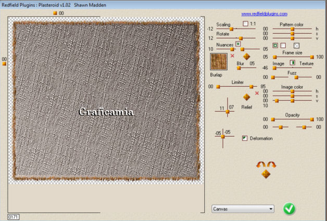327x221 pixels.
Task: Click the right Nuances slider handle
Action: point(242,49)
